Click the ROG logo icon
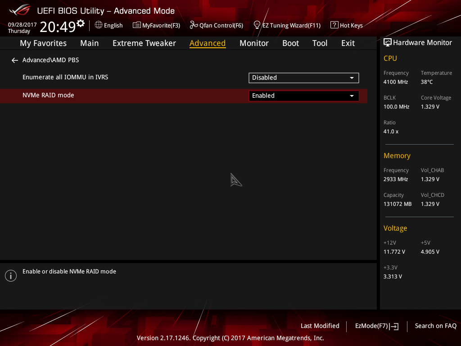This screenshot has width=461, height=346. point(20,10)
